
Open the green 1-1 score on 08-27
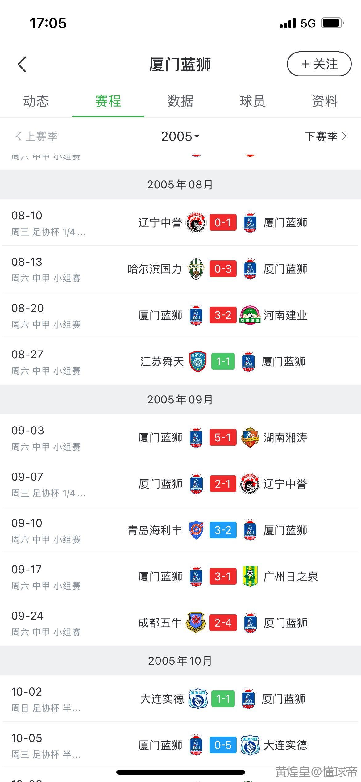tap(223, 361)
